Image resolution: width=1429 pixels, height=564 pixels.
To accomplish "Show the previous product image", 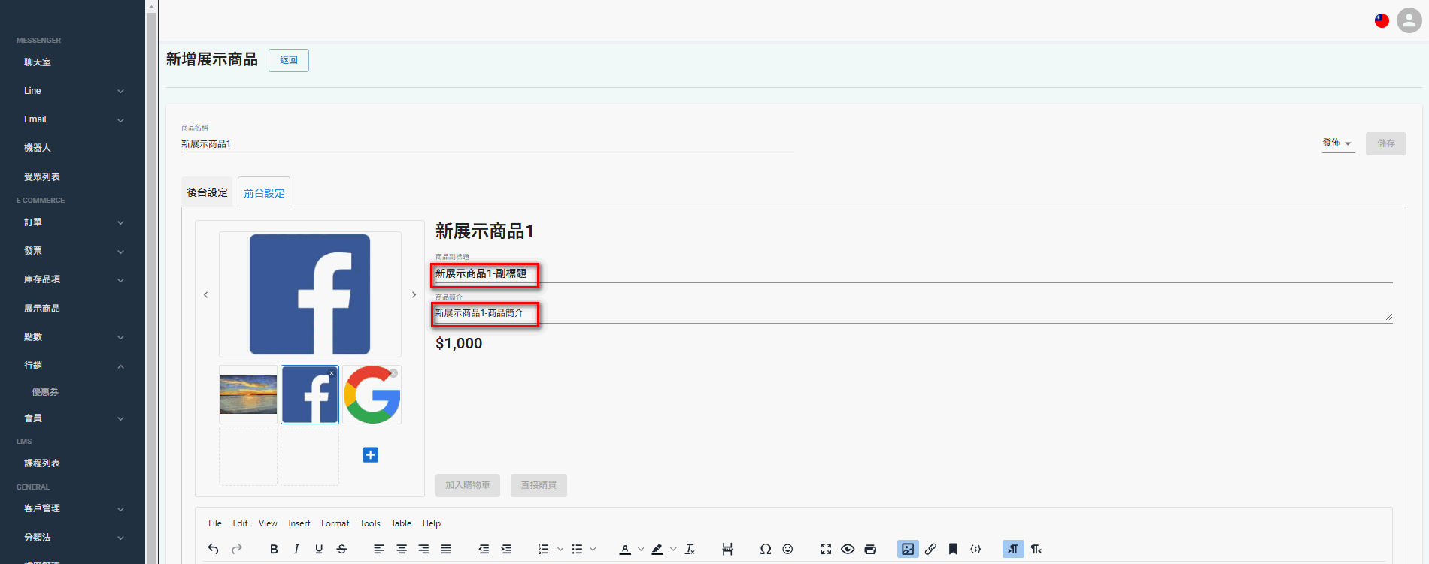I will click(x=205, y=295).
